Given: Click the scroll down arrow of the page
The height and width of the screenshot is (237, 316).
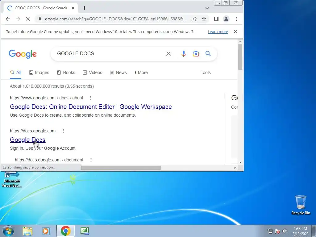Looking at the screenshot, I should click(240, 162).
